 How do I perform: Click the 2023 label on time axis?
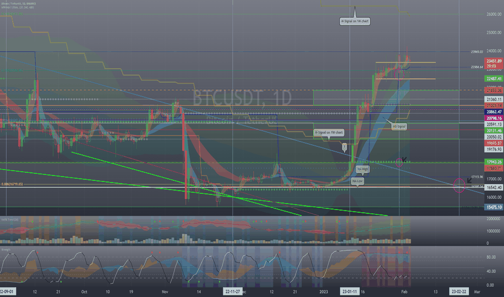click(324, 292)
